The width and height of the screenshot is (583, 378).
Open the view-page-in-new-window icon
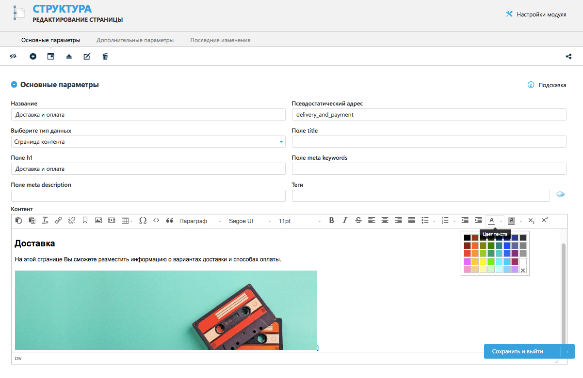coord(50,57)
